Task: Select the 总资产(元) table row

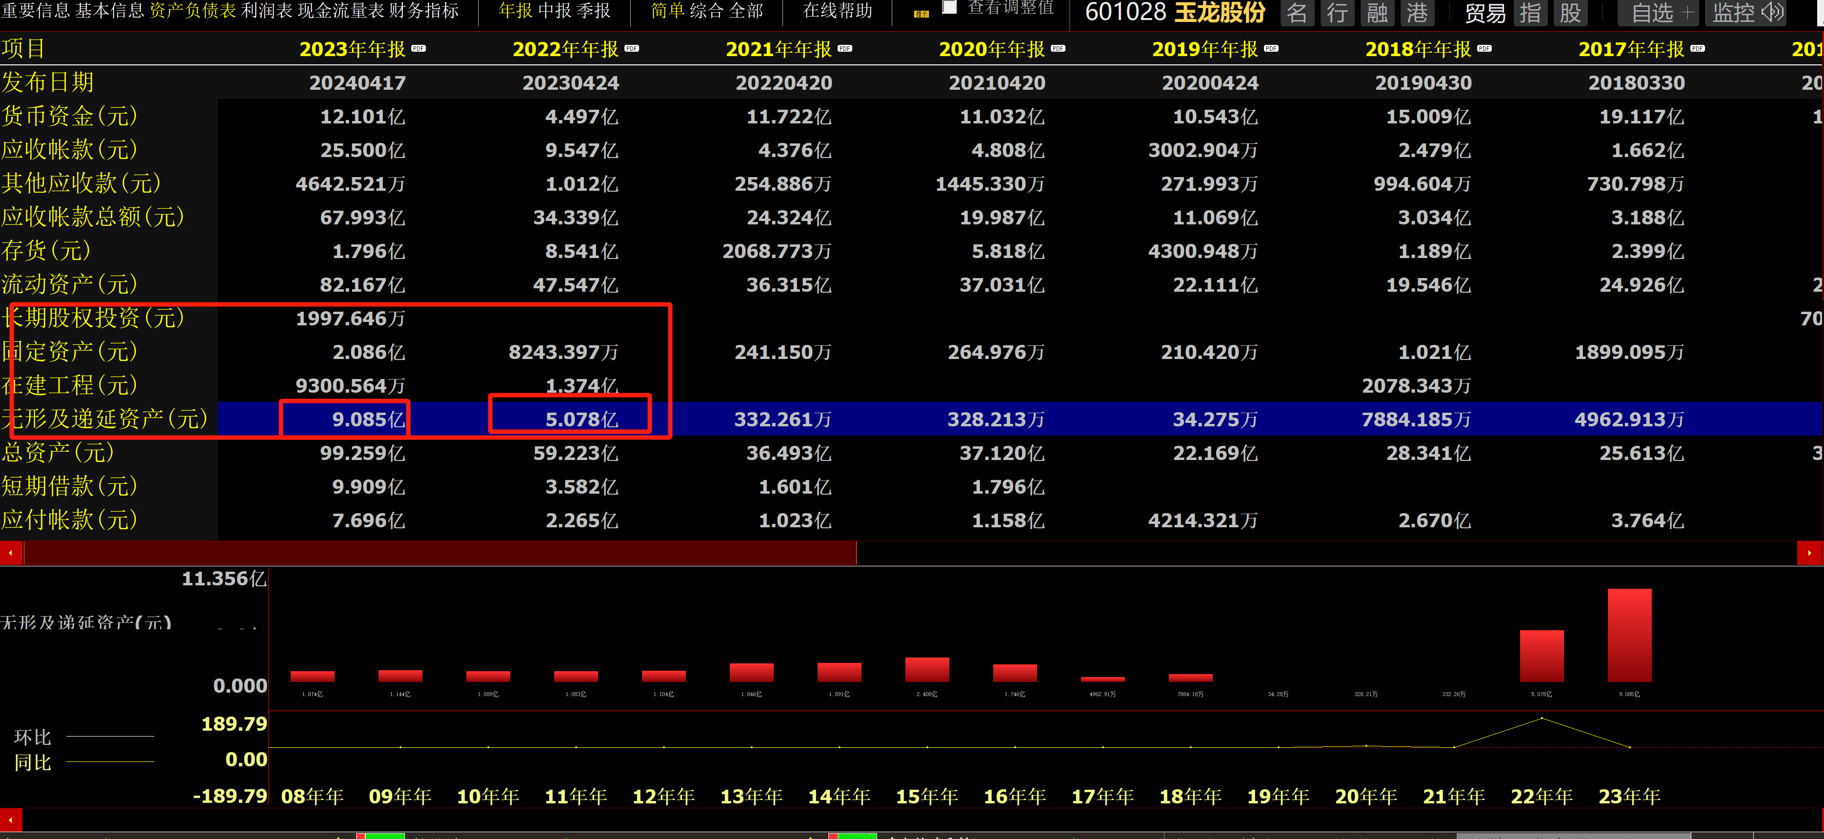Action: [x=58, y=452]
